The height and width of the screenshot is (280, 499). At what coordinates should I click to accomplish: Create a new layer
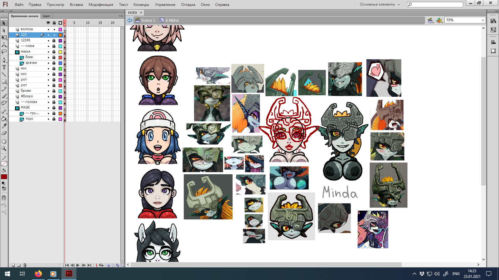[x=13, y=265]
